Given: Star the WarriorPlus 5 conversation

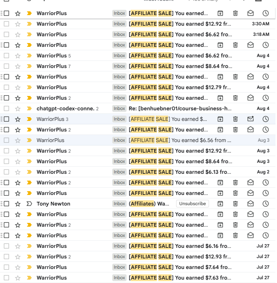Looking at the screenshot, I should pos(18,56).
